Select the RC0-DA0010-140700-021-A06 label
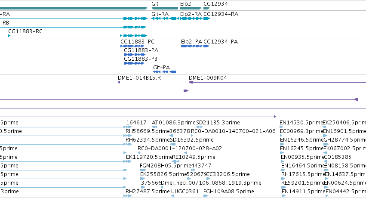Image resolution: width=366 pixels, height=198 pixels. (x=233, y=131)
